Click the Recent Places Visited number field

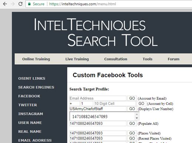98,139
